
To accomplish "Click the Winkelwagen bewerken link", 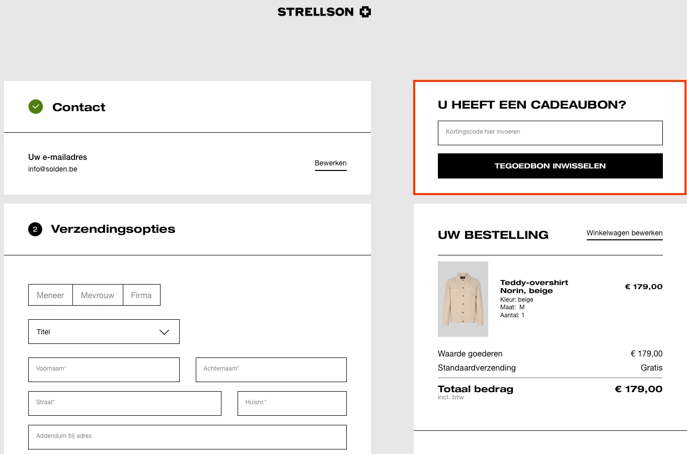I will tap(624, 233).
